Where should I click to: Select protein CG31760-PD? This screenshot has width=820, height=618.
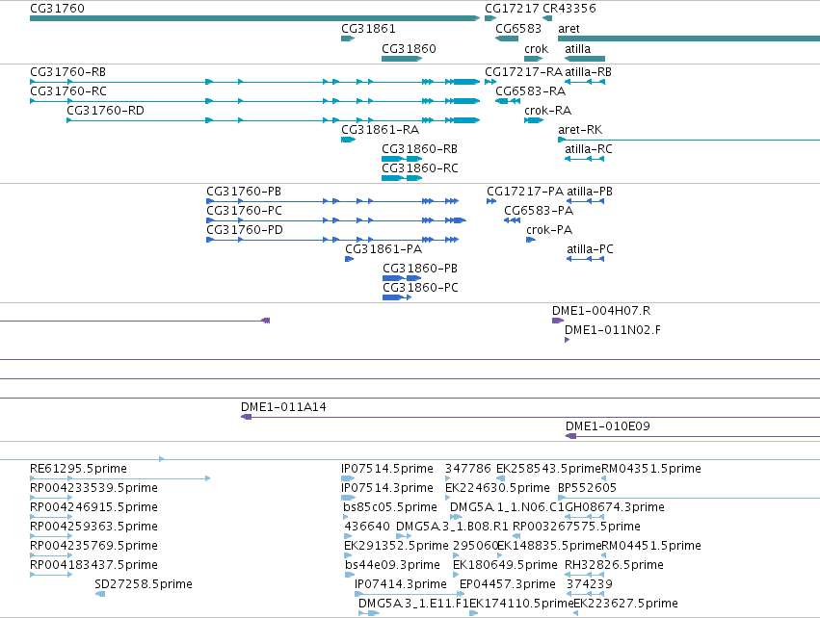(332, 240)
